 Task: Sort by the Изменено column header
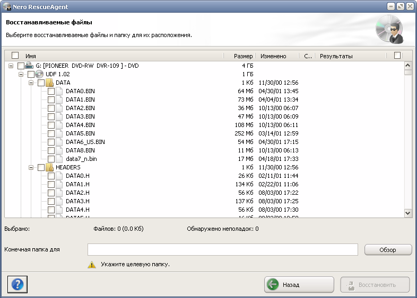[x=273, y=56]
